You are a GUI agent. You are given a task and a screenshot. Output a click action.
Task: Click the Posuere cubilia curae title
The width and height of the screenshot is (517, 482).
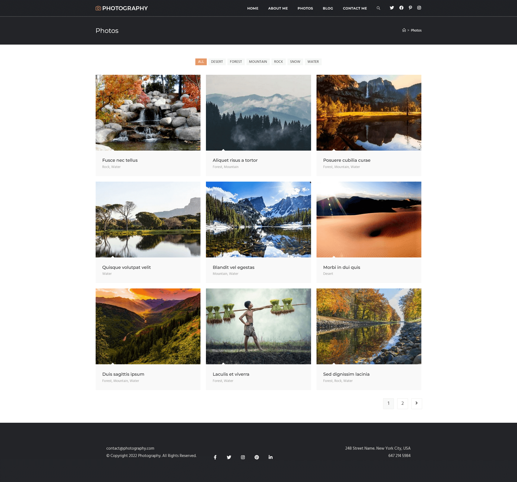347,160
